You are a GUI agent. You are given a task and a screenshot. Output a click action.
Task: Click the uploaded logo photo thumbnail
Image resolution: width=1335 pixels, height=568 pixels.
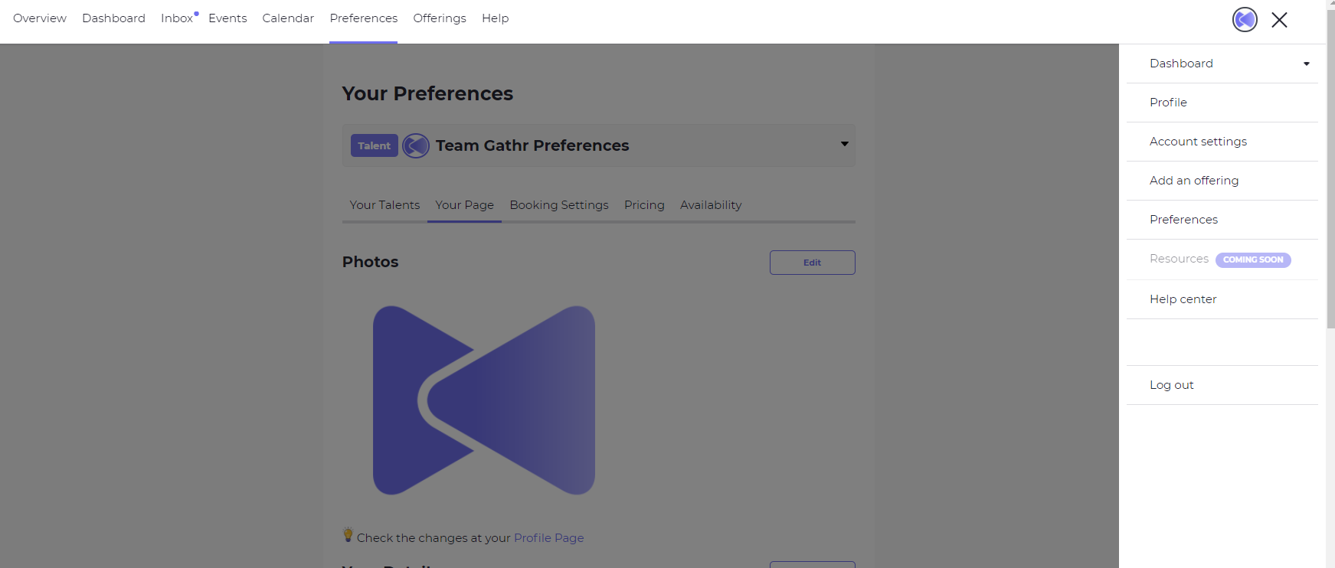[484, 400]
